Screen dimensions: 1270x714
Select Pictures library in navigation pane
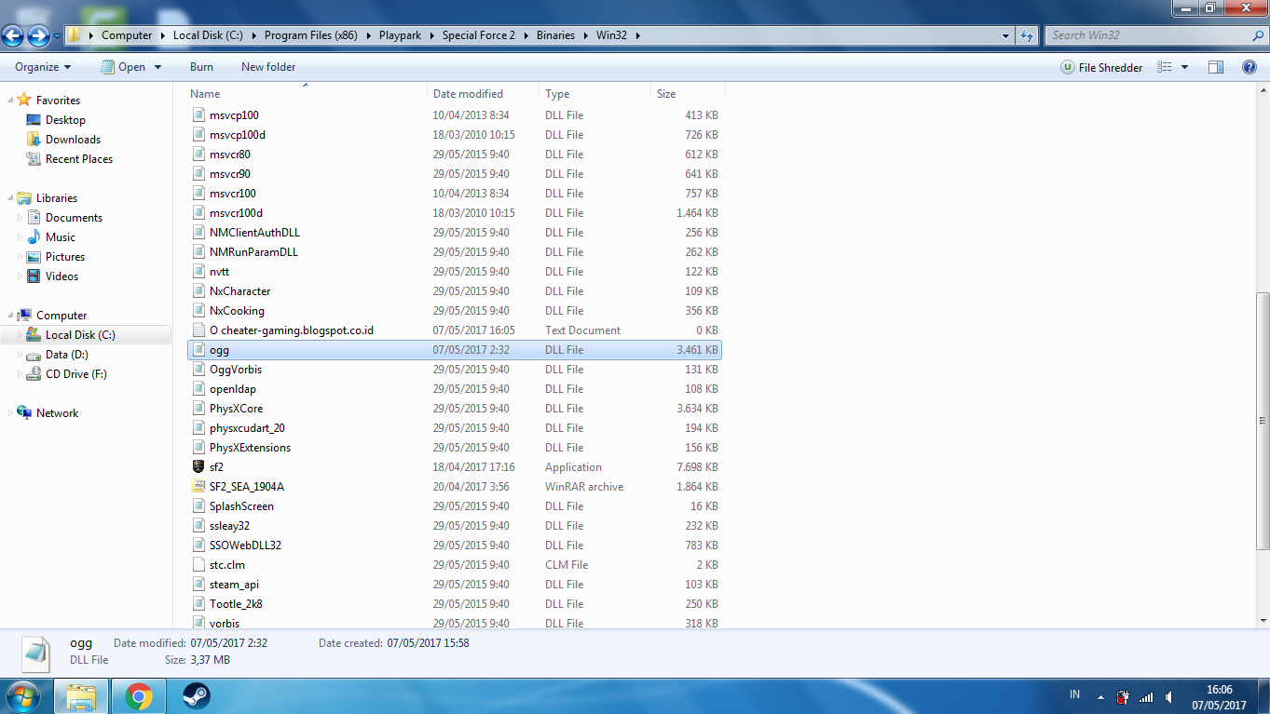pyautogui.click(x=65, y=257)
